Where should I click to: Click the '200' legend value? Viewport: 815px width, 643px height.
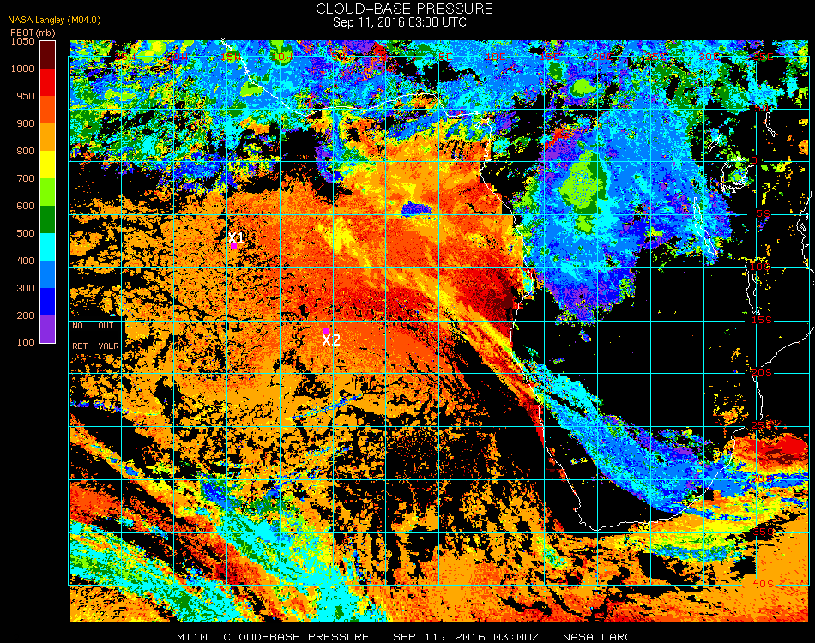tap(26, 315)
